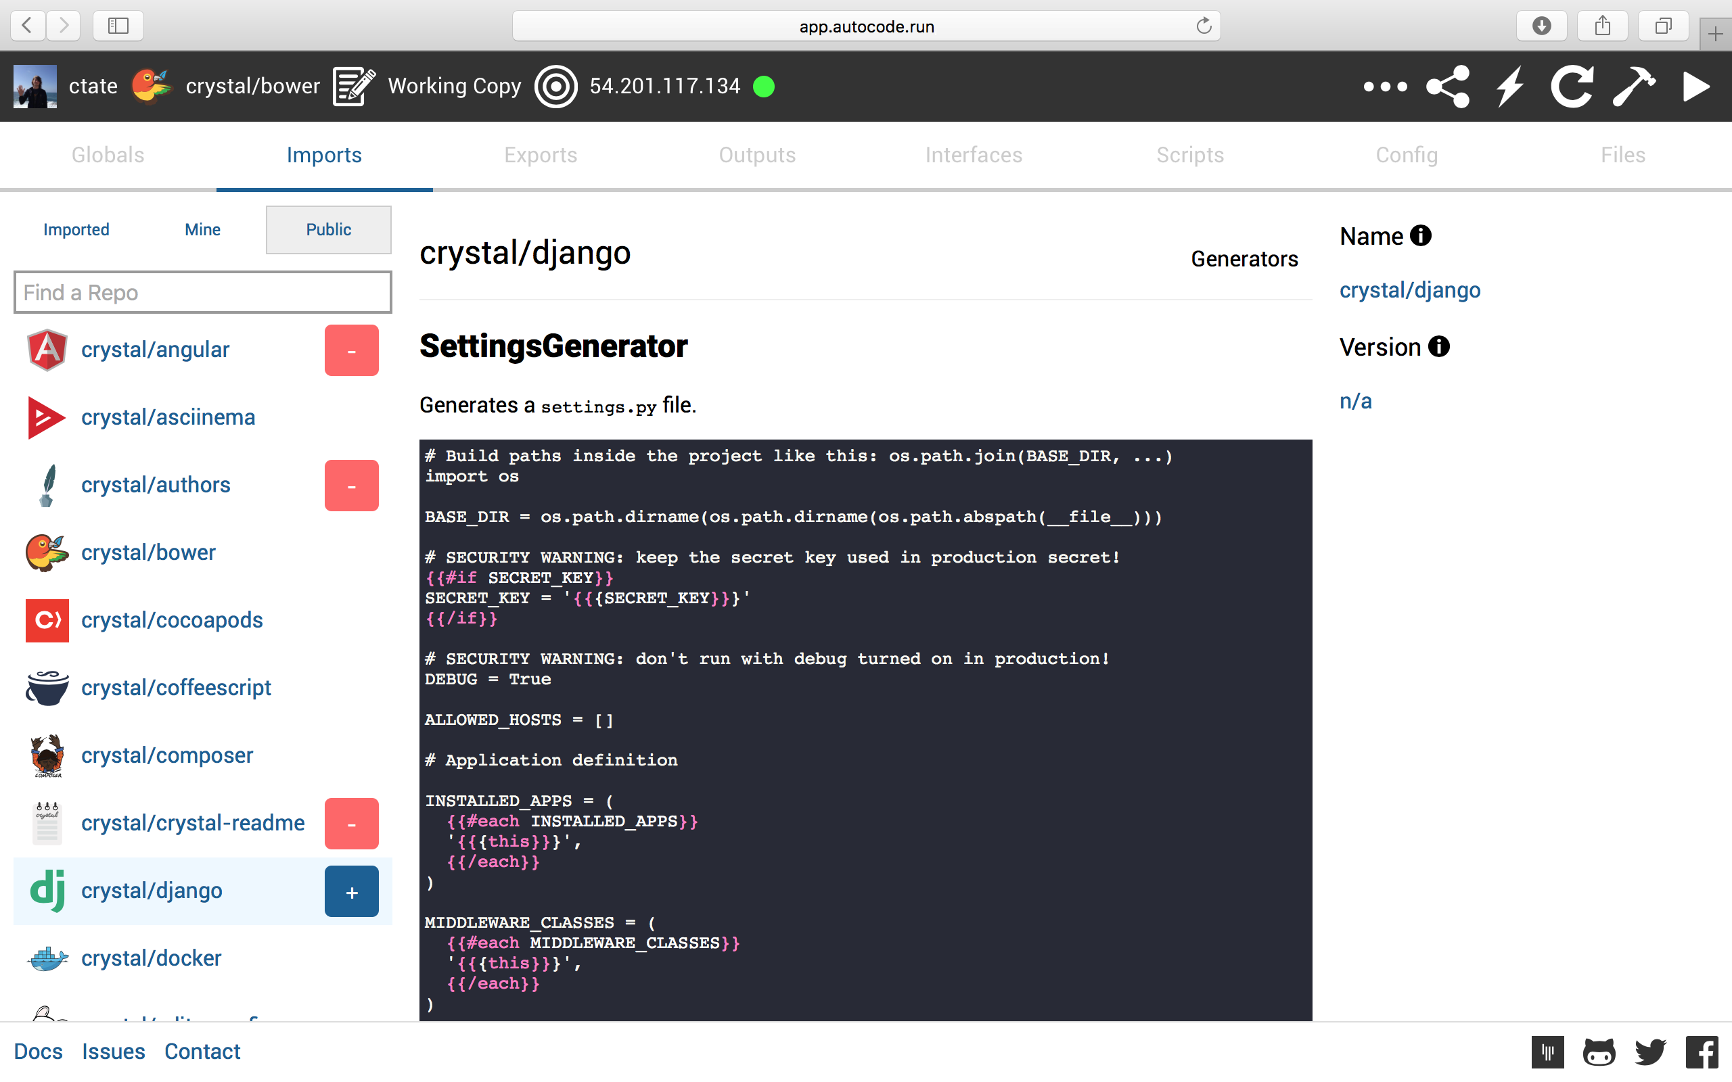Remove crystal/authors with minus button

[x=351, y=485]
